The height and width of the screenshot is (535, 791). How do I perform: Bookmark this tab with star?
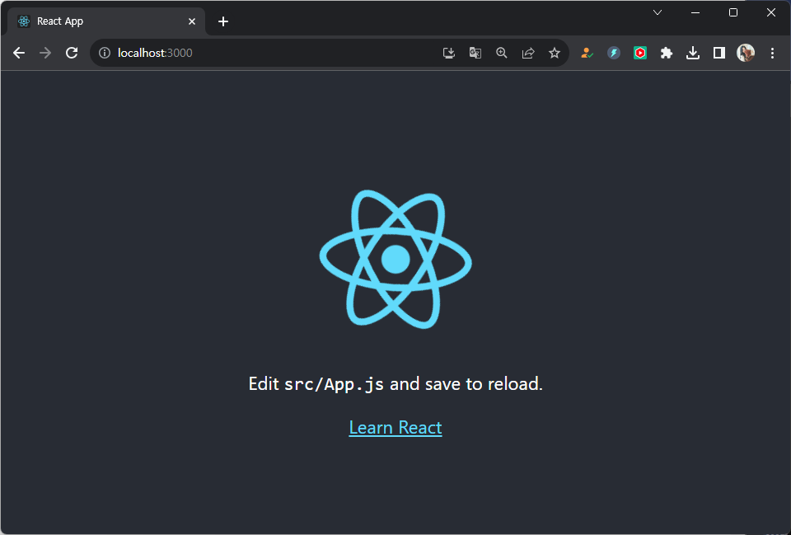point(555,53)
